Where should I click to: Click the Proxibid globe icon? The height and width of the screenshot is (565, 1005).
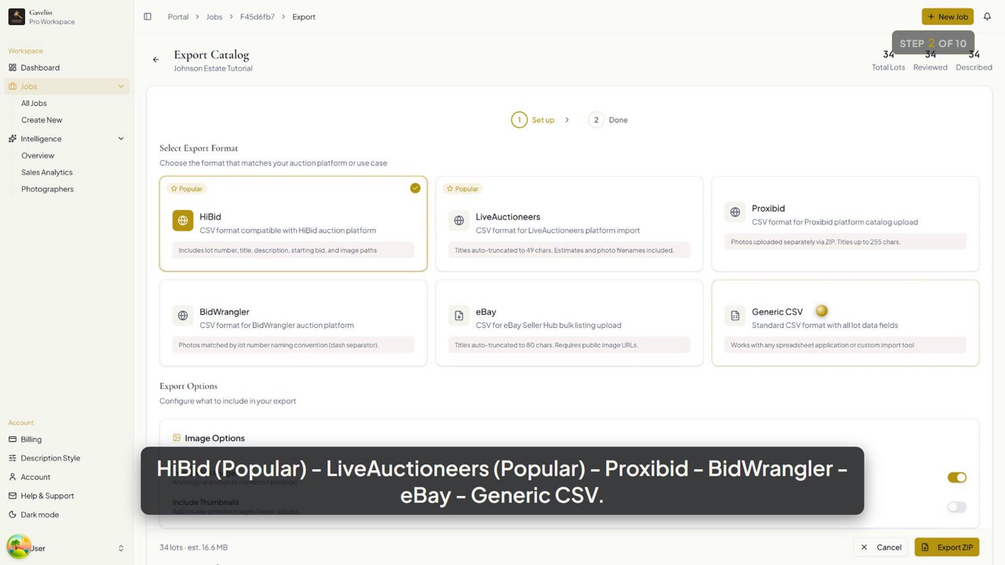(735, 212)
